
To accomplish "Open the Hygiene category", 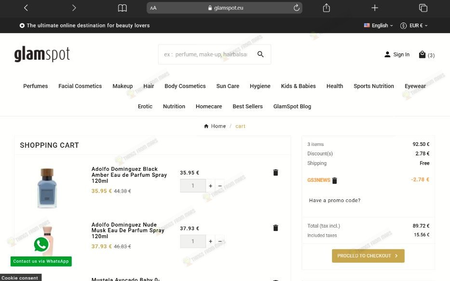I will [260, 86].
